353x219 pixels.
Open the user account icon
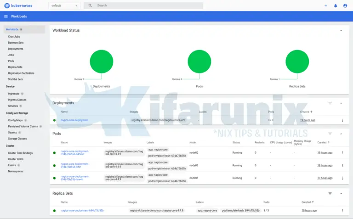tap(345, 6)
